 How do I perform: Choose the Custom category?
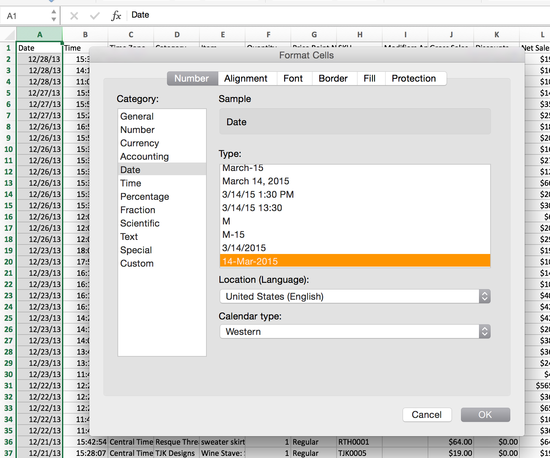click(137, 263)
